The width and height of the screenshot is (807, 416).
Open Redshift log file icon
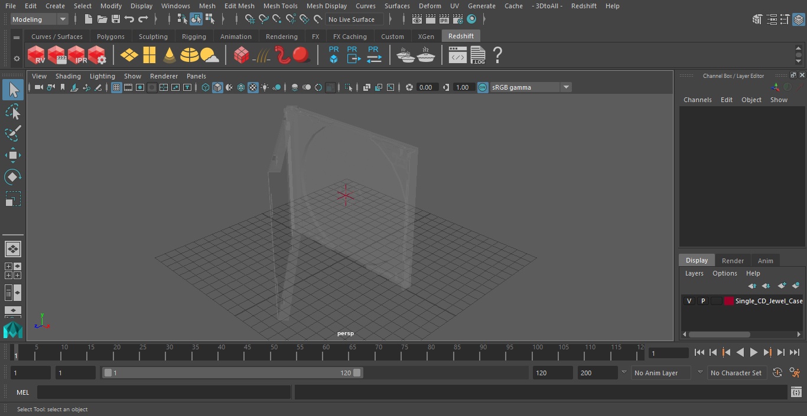click(x=477, y=55)
